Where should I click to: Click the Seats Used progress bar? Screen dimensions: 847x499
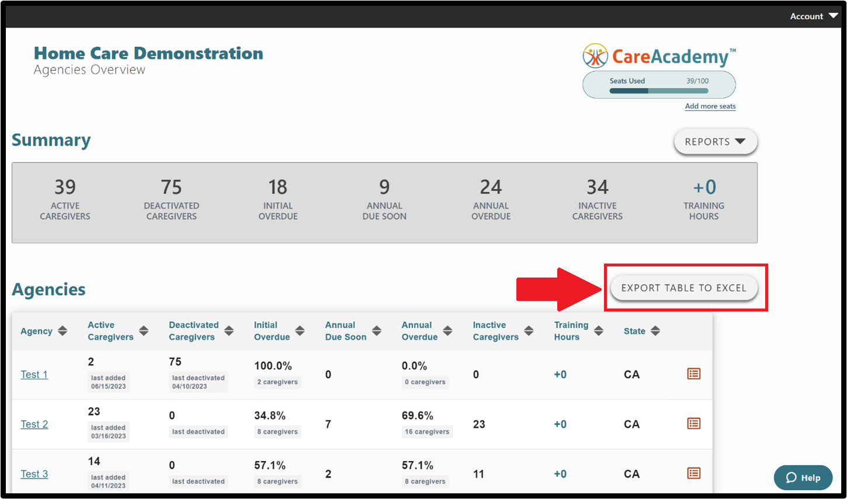click(x=659, y=91)
